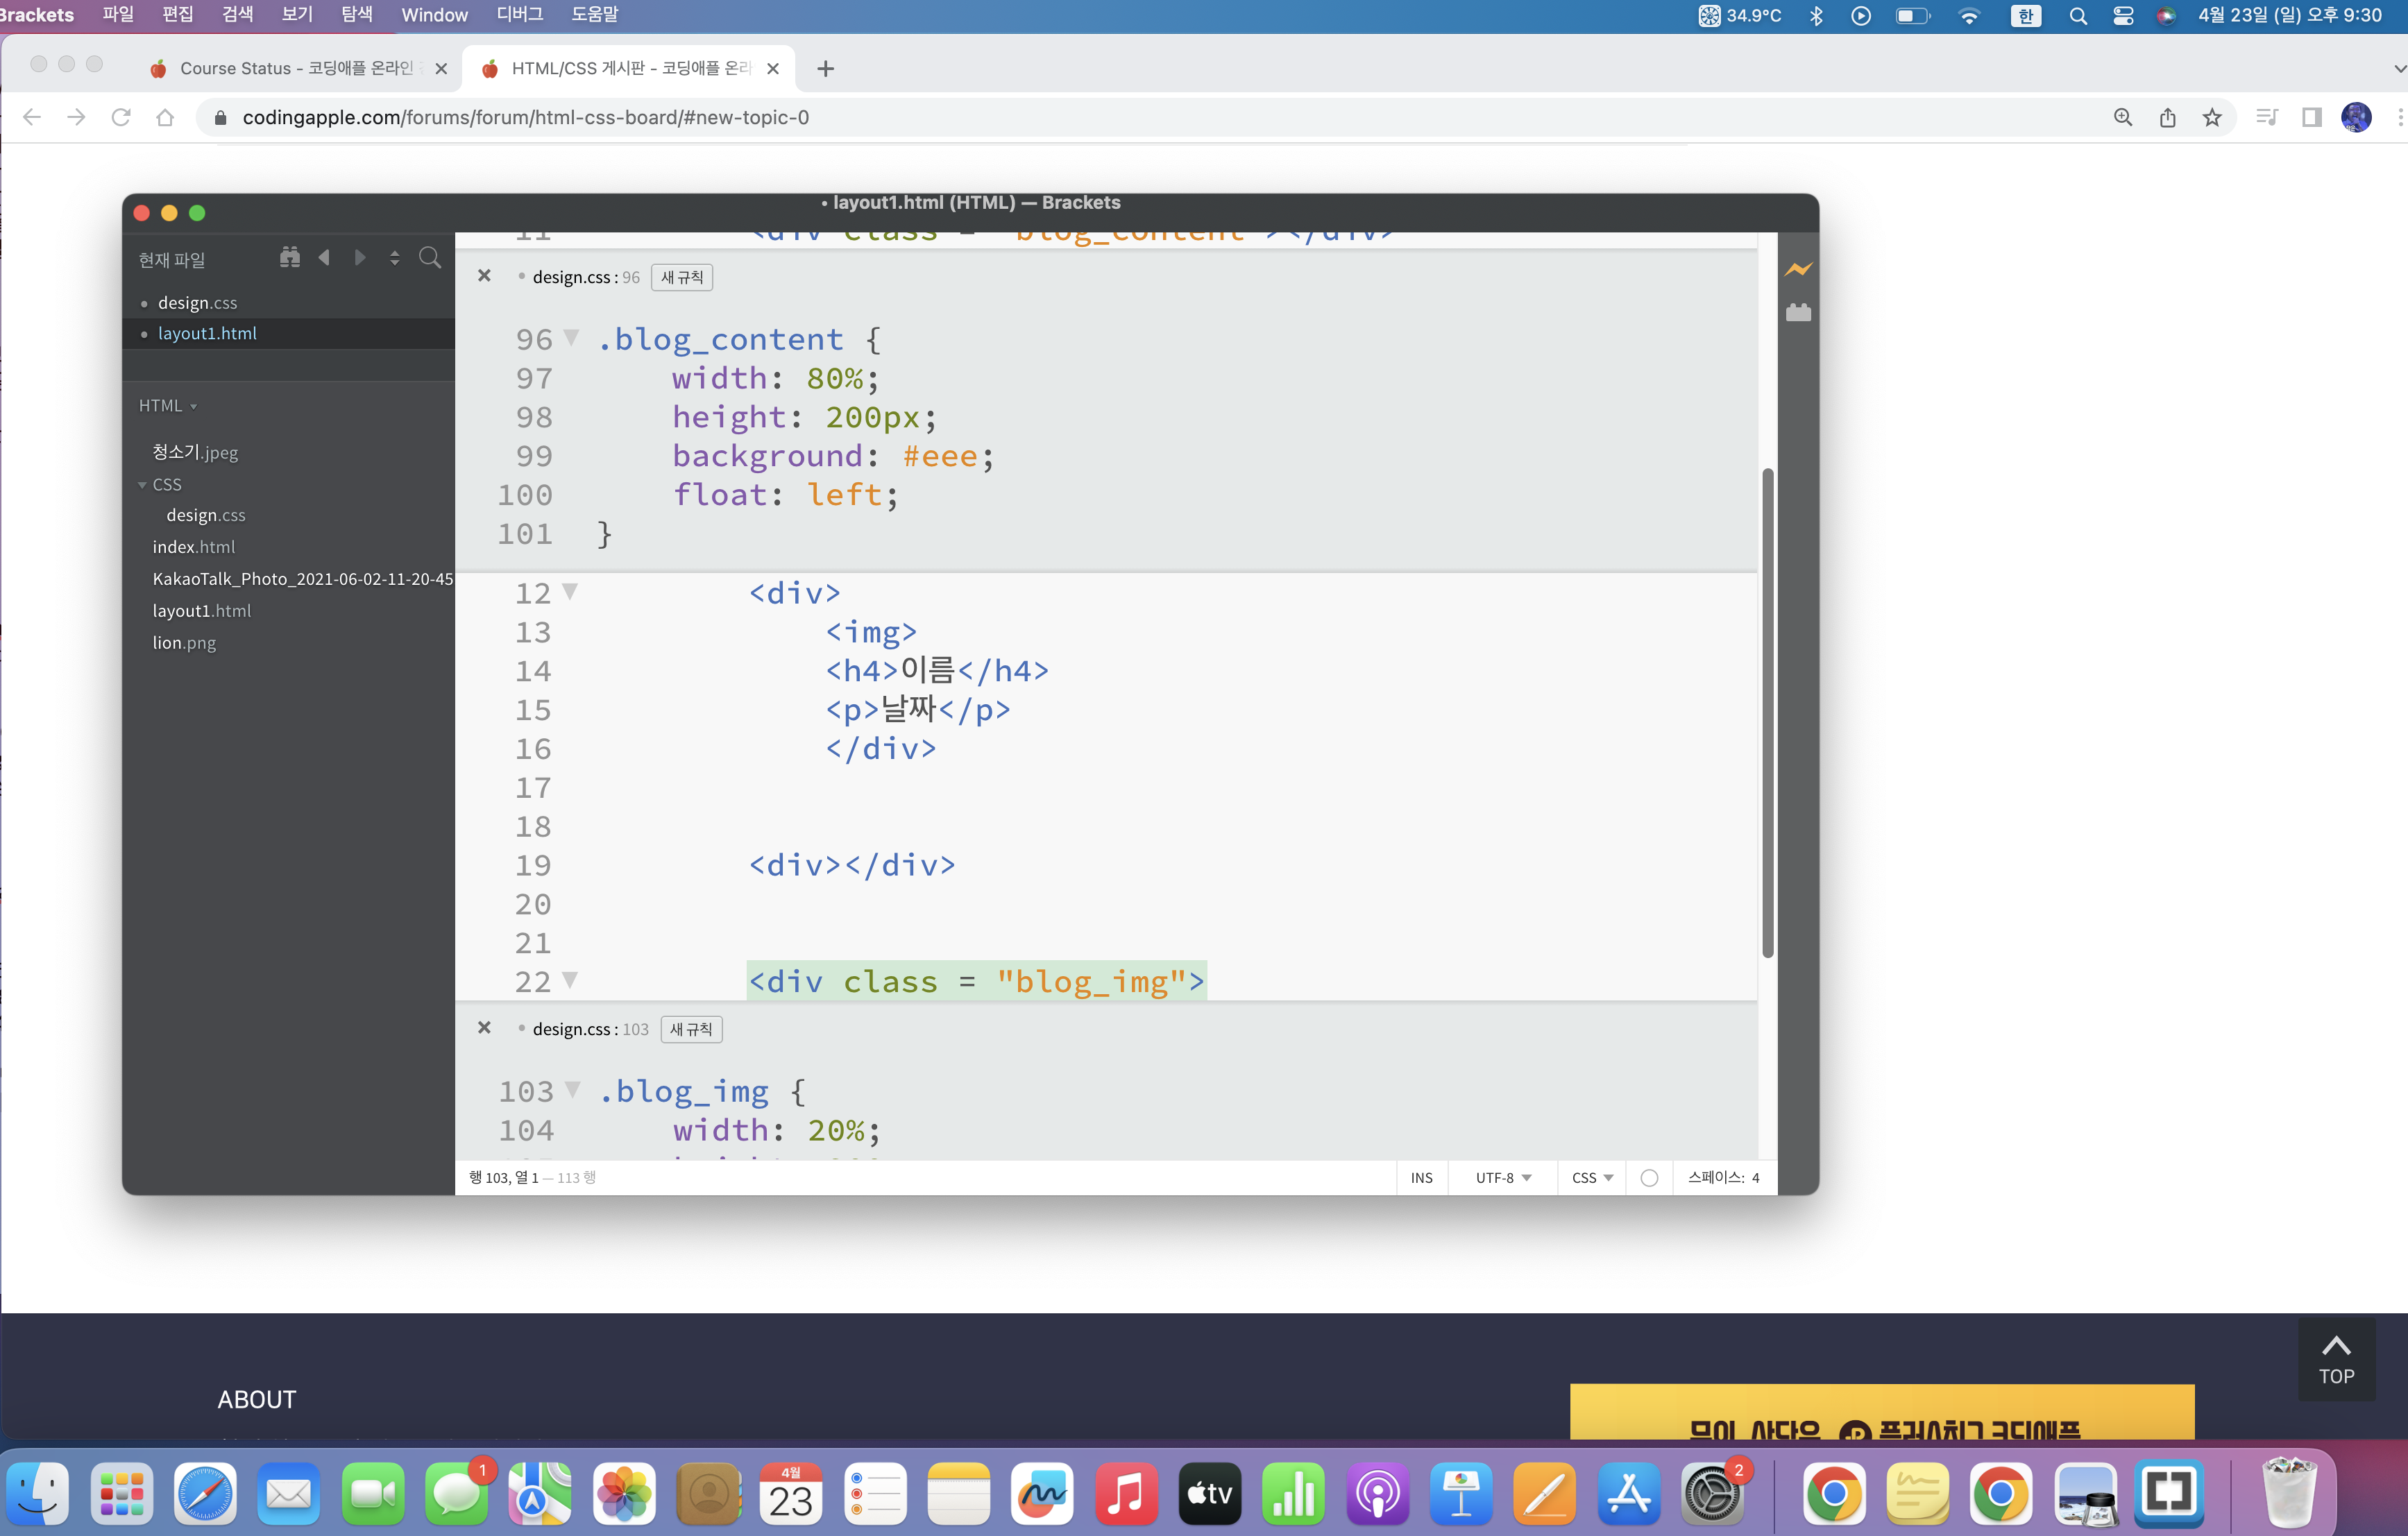This screenshot has height=1536, width=2408.
Task: Open search magnifier in Brackets sidebar
Action: click(x=430, y=258)
